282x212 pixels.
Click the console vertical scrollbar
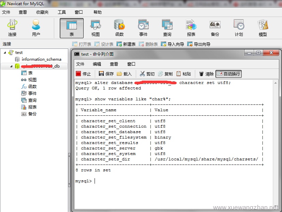[276, 143]
